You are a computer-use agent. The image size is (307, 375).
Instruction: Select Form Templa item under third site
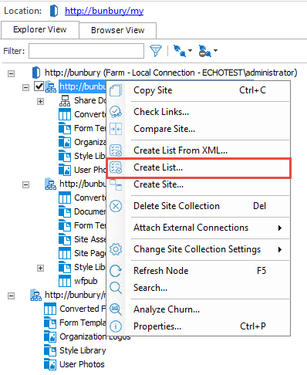pyautogui.click(x=83, y=323)
